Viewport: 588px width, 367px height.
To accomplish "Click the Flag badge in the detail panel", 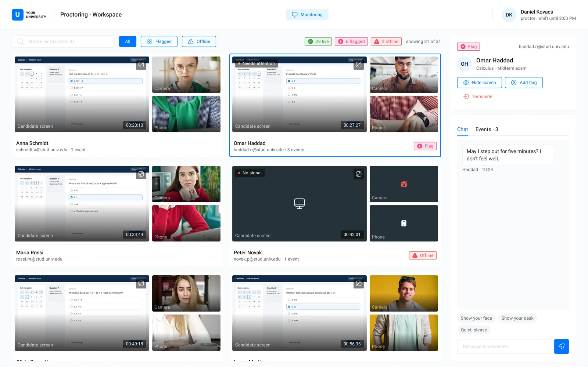I will point(469,47).
